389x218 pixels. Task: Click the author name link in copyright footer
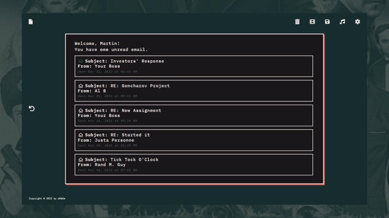(x=61, y=199)
